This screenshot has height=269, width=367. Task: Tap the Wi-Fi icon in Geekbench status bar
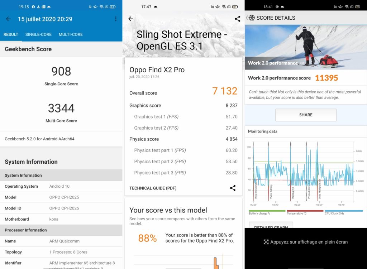click(101, 7)
